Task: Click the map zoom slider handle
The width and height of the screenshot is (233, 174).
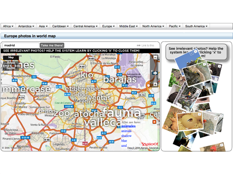Action: point(155,73)
